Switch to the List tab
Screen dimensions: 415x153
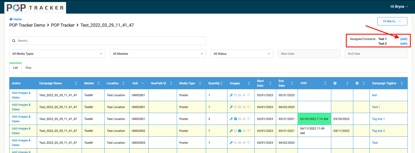click(x=15, y=68)
